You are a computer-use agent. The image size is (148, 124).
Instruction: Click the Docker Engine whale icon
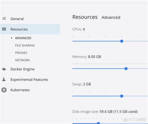[4, 69]
